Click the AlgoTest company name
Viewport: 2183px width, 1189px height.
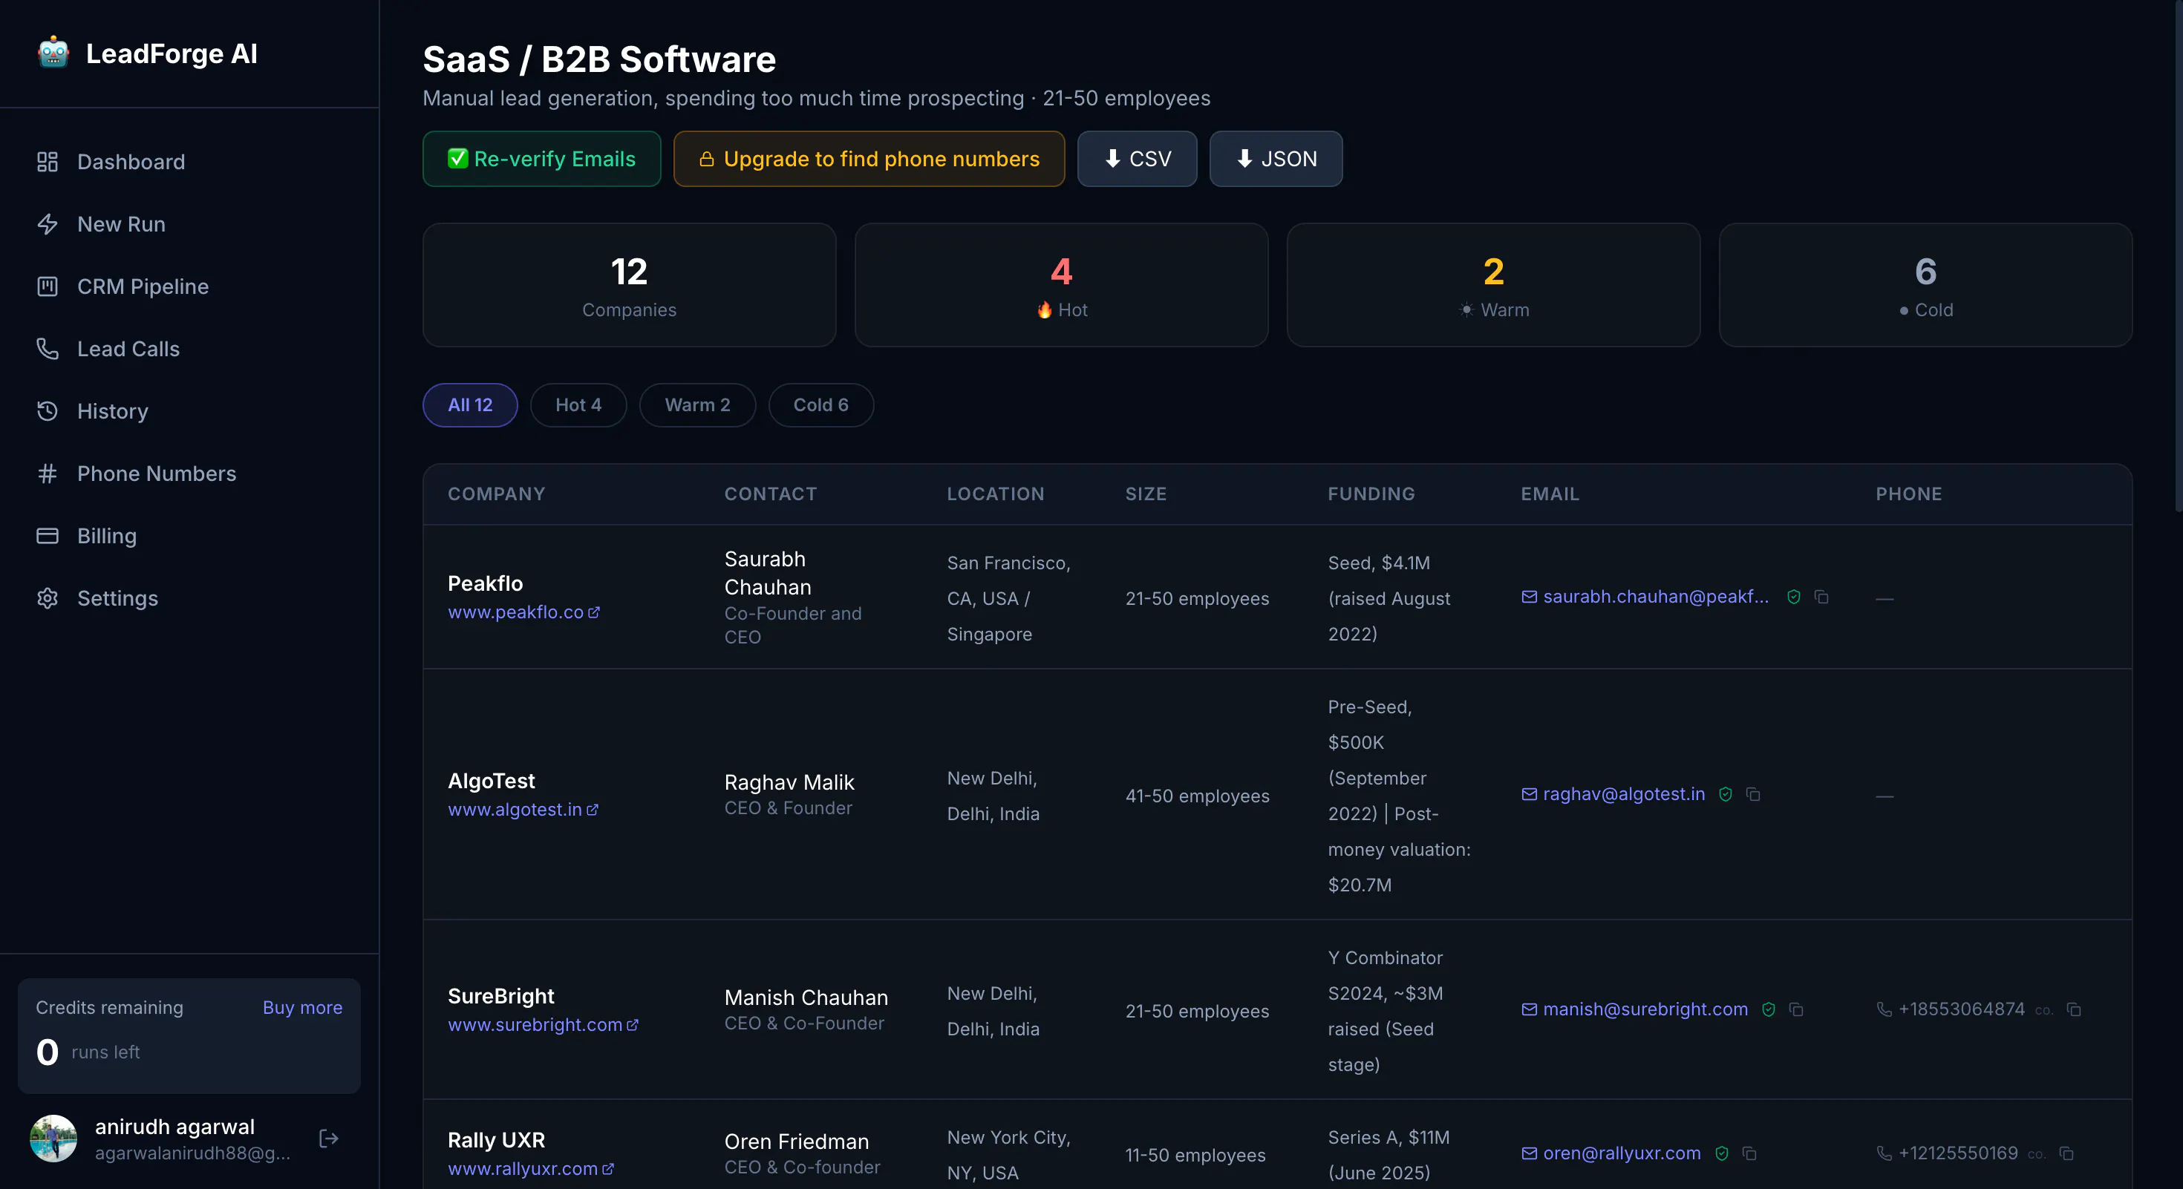tap(492, 781)
